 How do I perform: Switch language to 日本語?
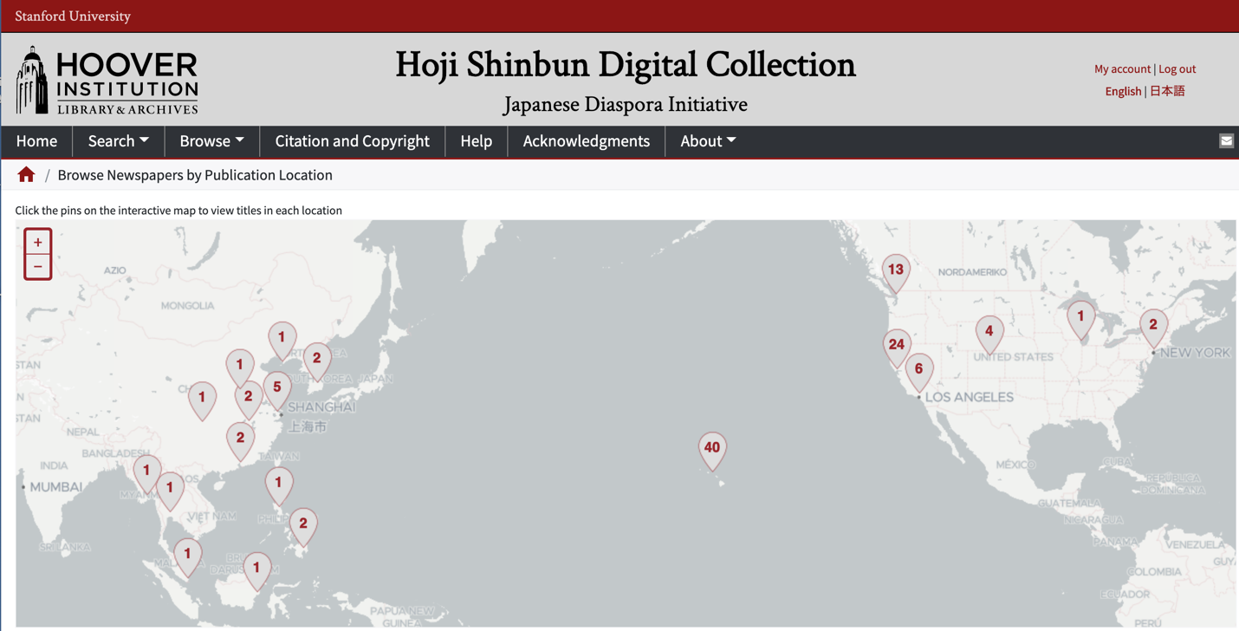[x=1167, y=91]
